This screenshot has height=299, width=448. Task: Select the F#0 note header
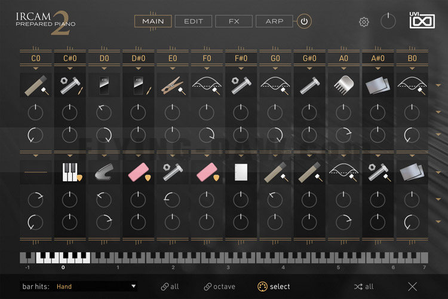coord(241,59)
